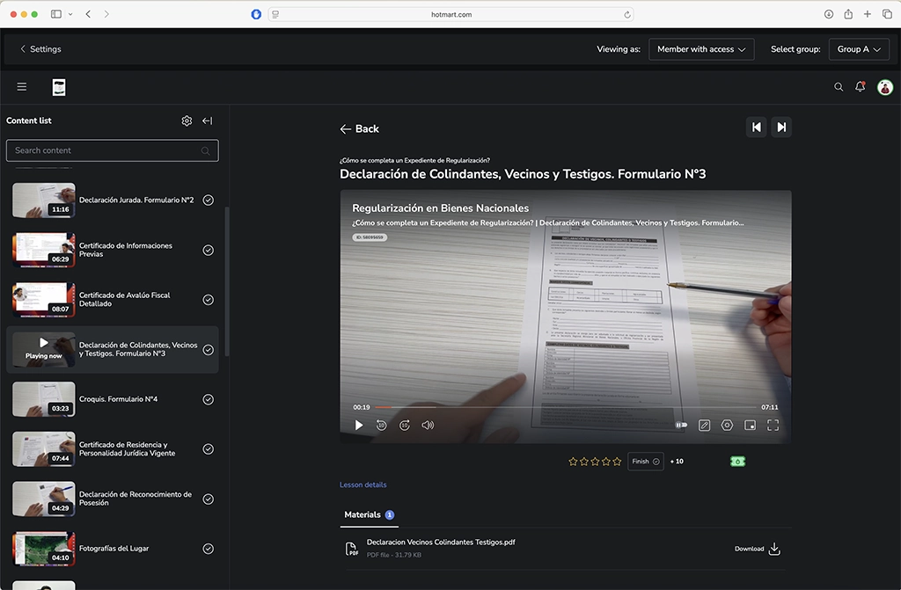Collapse the content list sidebar

coord(208,120)
